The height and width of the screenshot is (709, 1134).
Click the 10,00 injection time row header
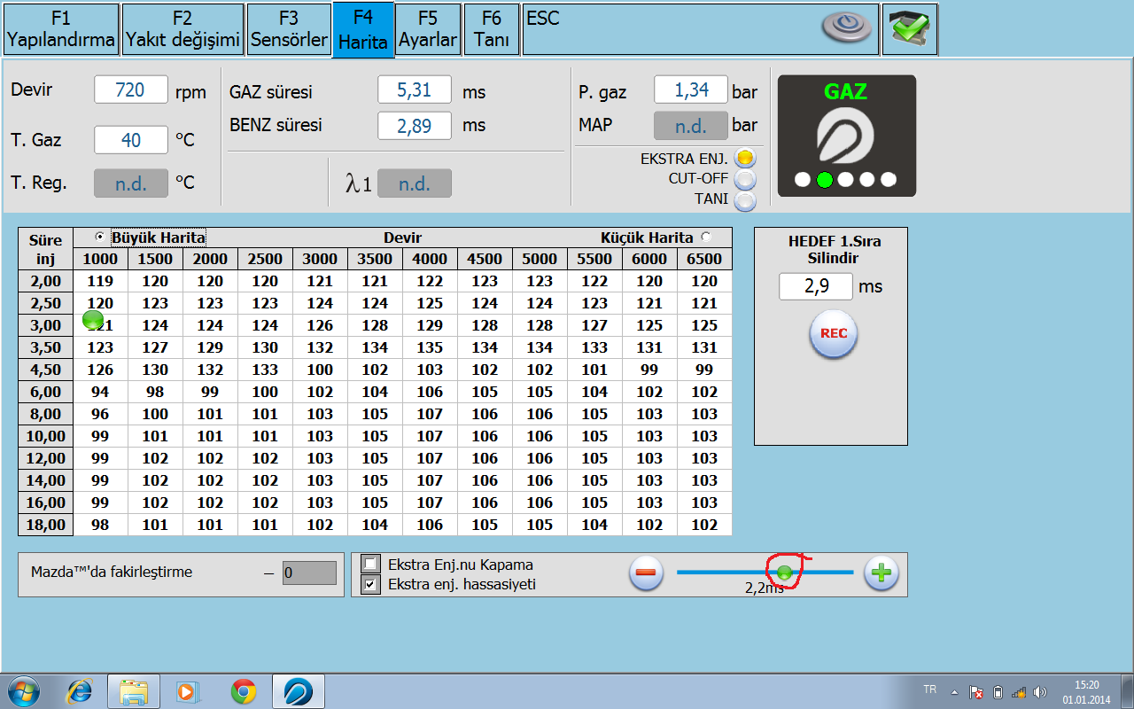(46, 436)
